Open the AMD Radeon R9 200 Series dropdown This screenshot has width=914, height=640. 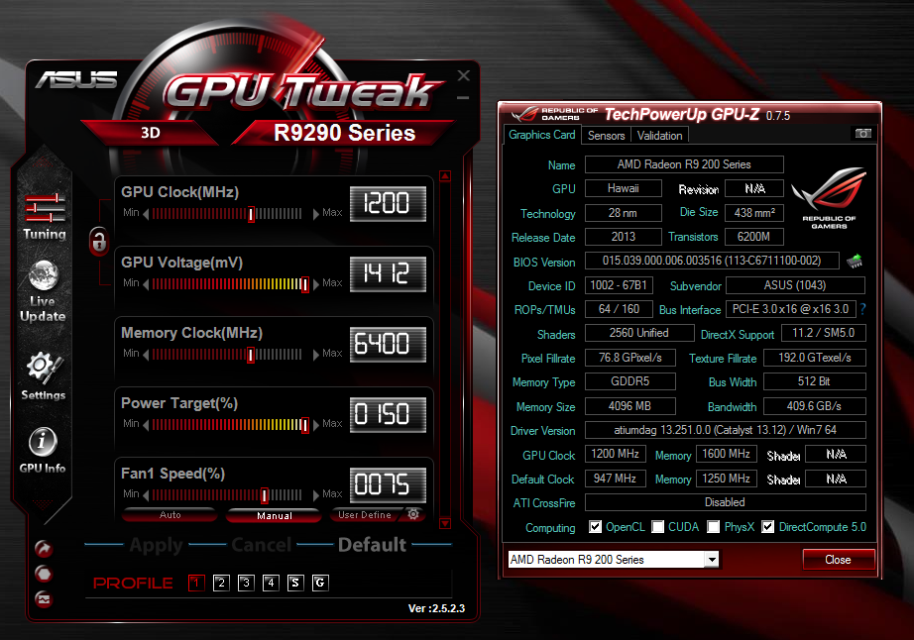(711, 560)
